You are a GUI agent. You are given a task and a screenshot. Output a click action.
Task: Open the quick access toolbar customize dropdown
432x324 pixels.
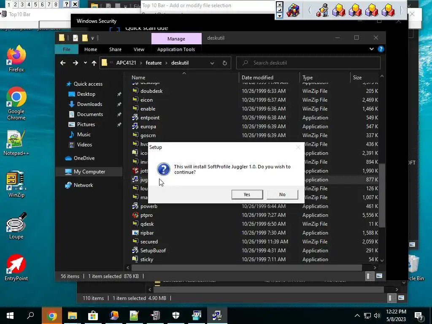92,38
